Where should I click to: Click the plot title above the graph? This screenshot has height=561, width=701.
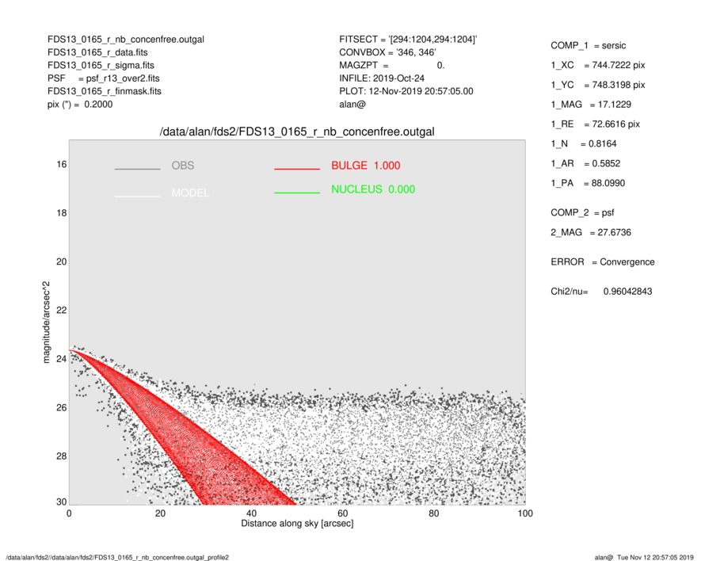[x=297, y=131]
